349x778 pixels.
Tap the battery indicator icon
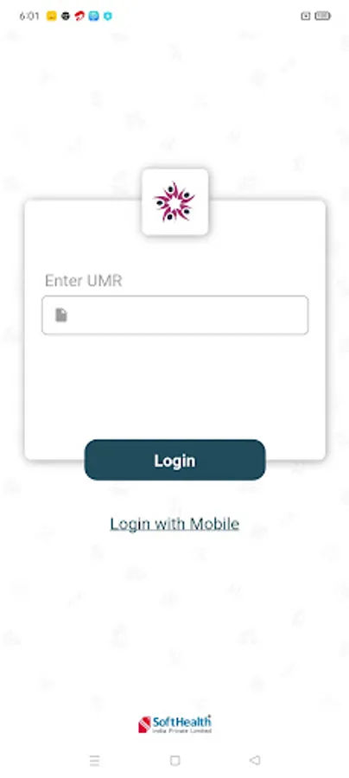click(x=322, y=16)
